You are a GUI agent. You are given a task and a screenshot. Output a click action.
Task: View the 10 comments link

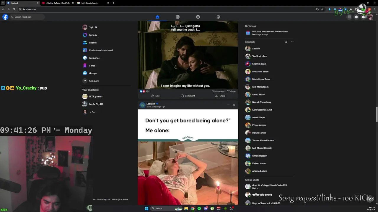click(219, 91)
